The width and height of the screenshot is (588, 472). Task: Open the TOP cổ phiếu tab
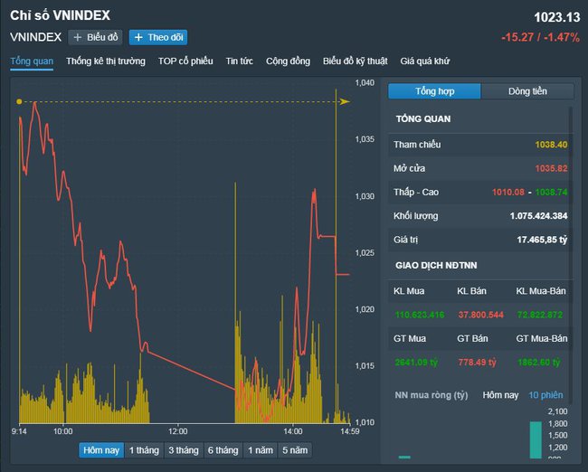[x=185, y=61]
